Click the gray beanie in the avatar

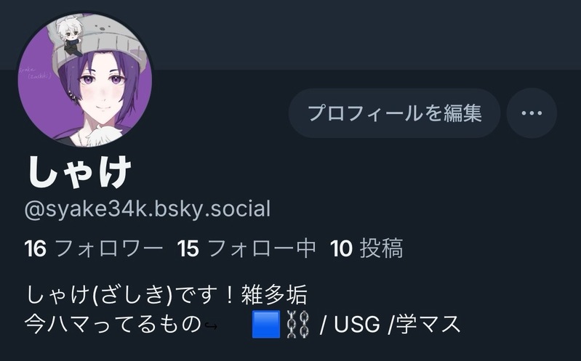point(111,41)
